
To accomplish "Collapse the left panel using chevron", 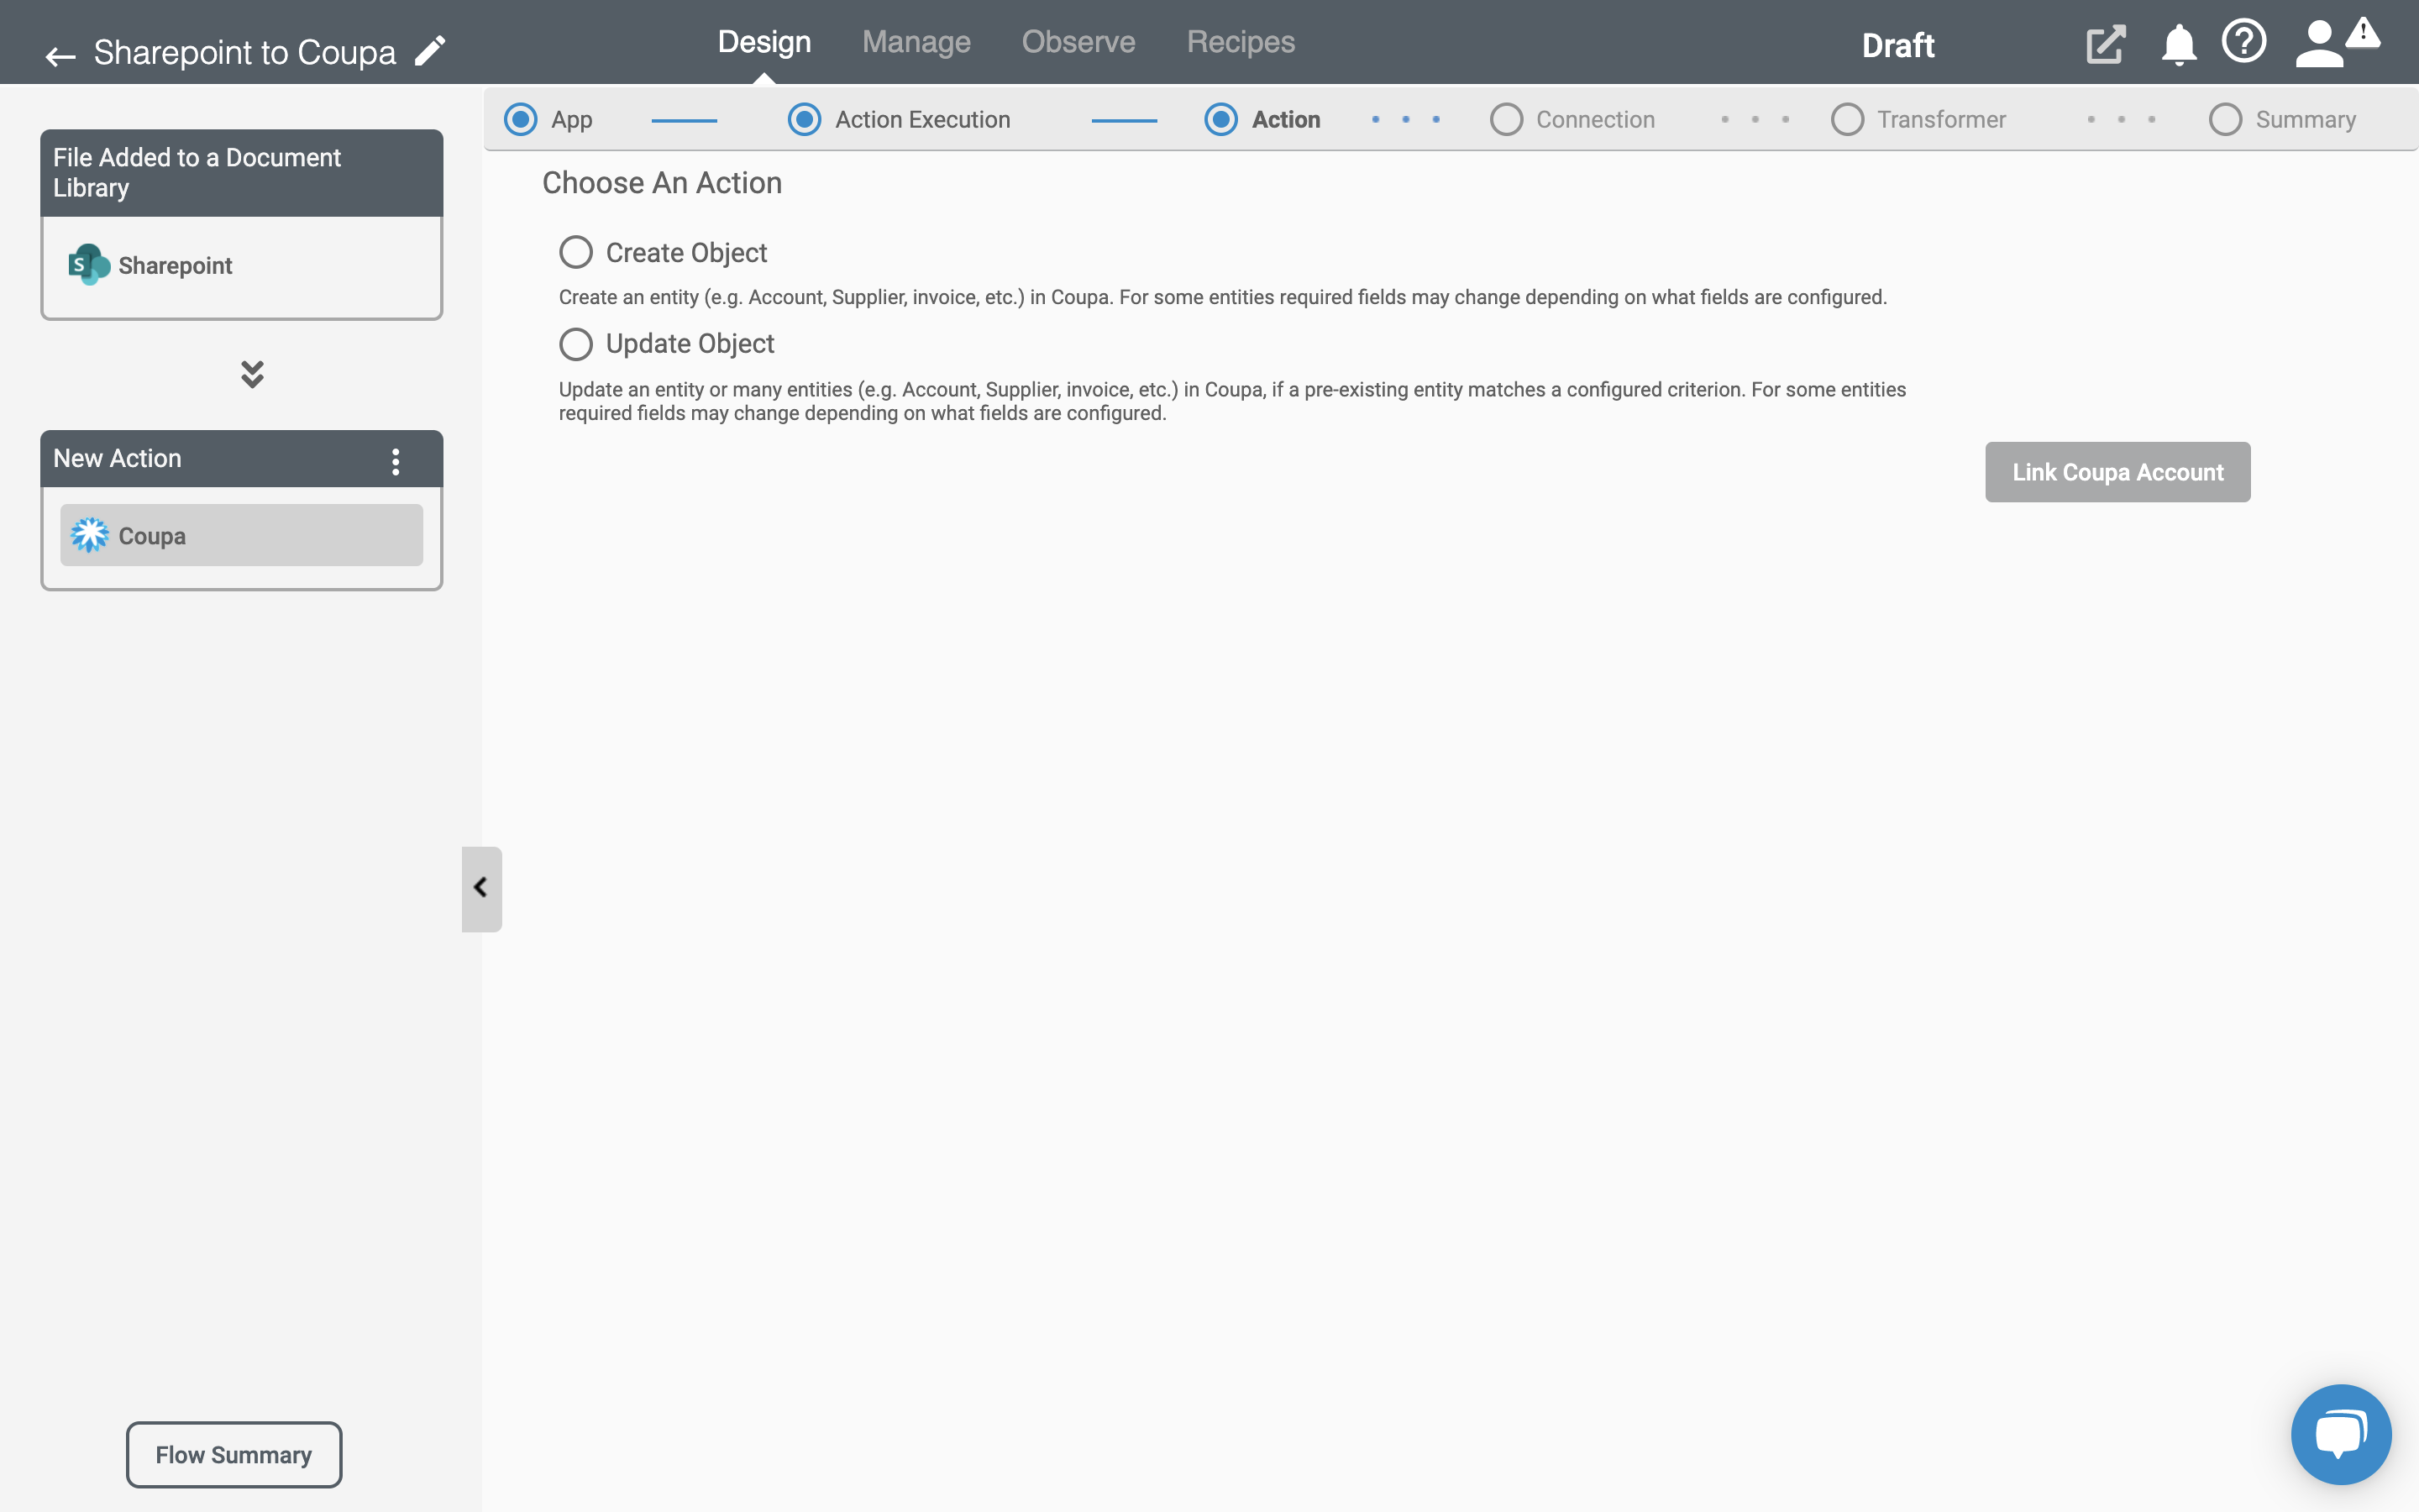I will pyautogui.click(x=480, y=889).
